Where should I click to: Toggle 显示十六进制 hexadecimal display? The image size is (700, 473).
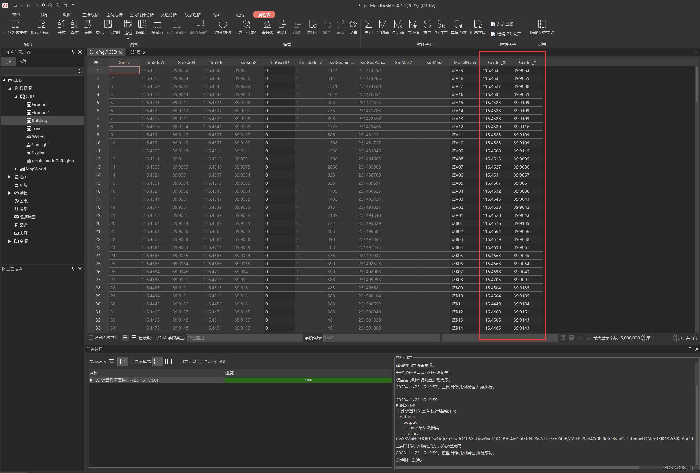(108, 27)
